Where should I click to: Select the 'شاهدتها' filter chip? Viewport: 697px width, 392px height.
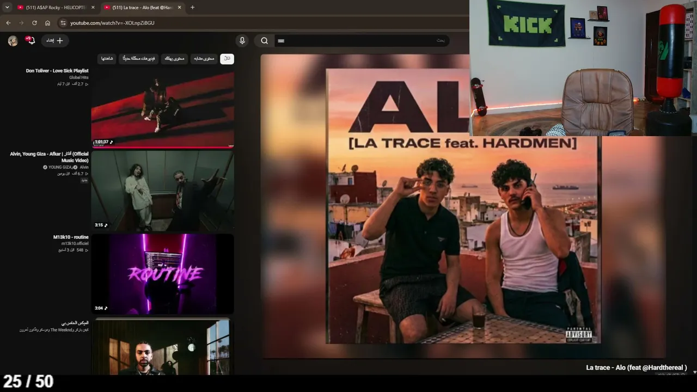point(107,58)
